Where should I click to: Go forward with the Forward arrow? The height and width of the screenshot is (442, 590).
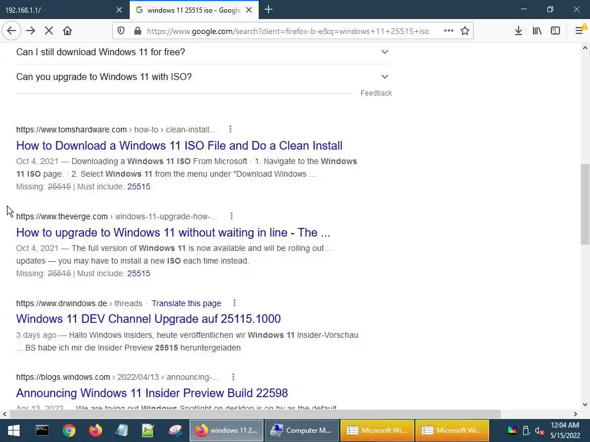pos(31,31)
